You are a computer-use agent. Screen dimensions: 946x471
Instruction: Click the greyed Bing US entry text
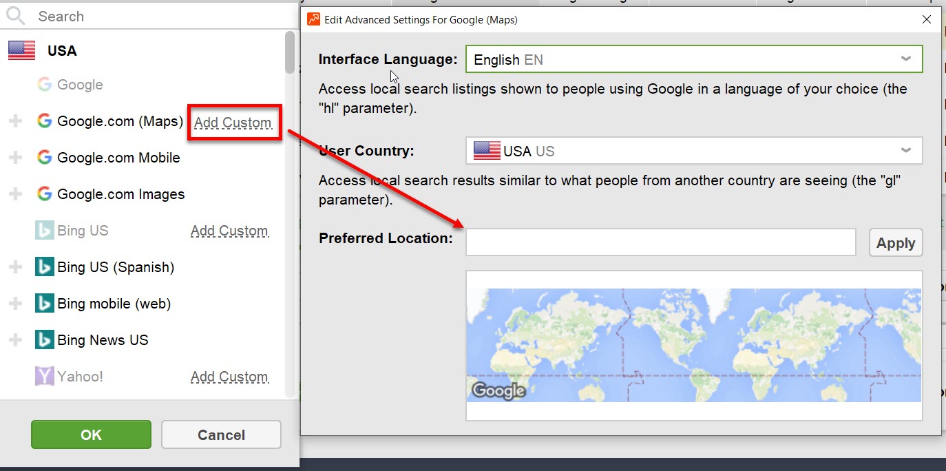83,231
